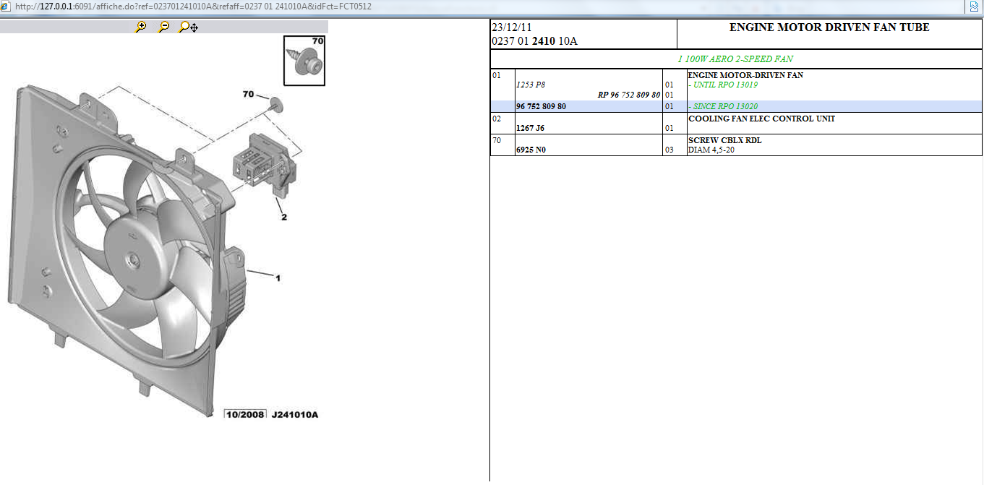Open screw part number 6925 N0

pos(530,150)
